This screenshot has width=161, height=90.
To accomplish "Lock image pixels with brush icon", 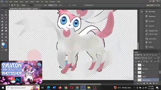I will pyautogui.click(x=141, y=61).
